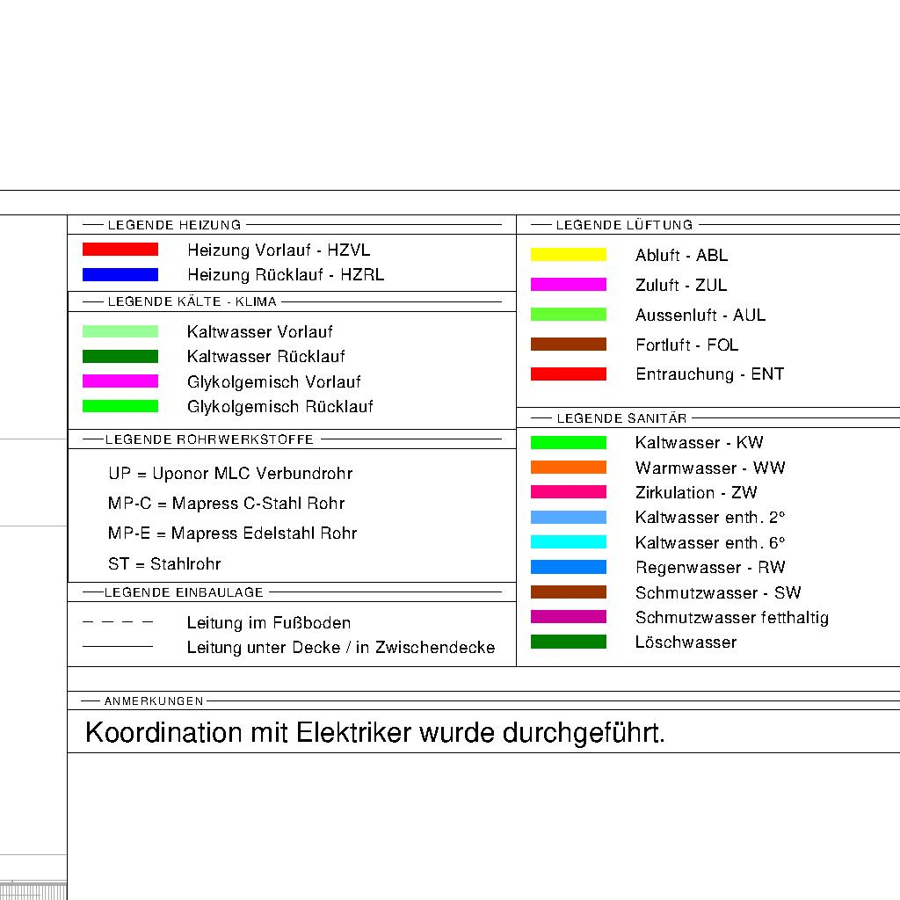This screenshot has height=900, width=900.
Task: Click the pink Zirkulation color swatch
Action: tap(568, 492)
